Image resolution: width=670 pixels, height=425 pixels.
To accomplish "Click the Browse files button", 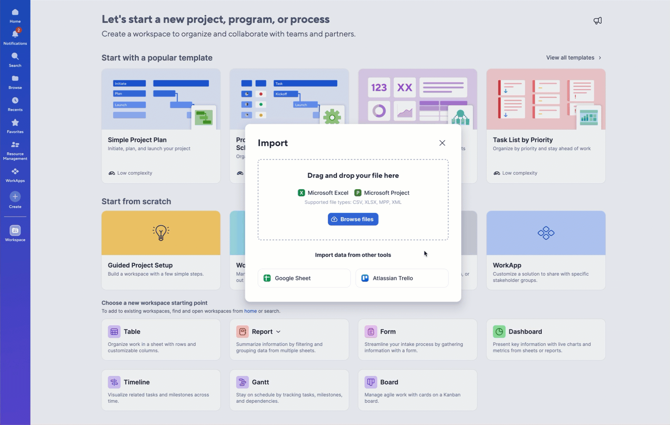I will 353,219.
